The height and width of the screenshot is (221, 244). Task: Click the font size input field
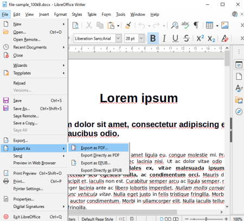[131, 39]
